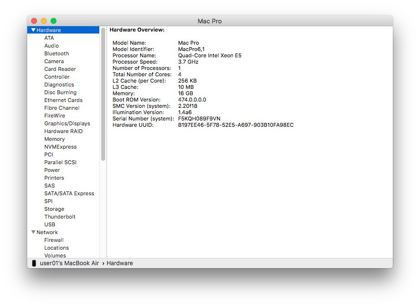Select Graphics/Displays in sidebar
The height and width of the screenshot is (307, 420).
(67, 123)
